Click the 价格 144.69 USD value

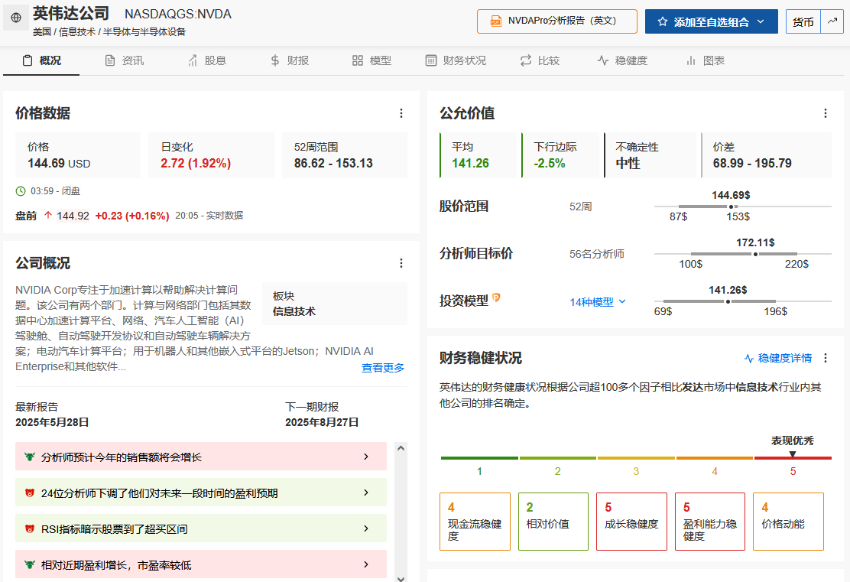pyautogui.click(x=59, y=163)
